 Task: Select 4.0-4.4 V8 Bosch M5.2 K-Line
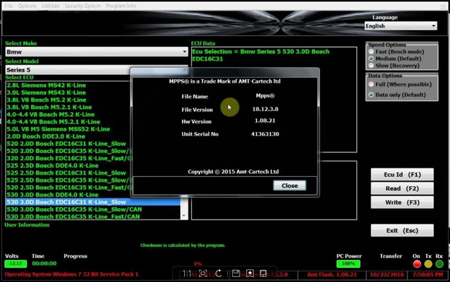point(51,114)
